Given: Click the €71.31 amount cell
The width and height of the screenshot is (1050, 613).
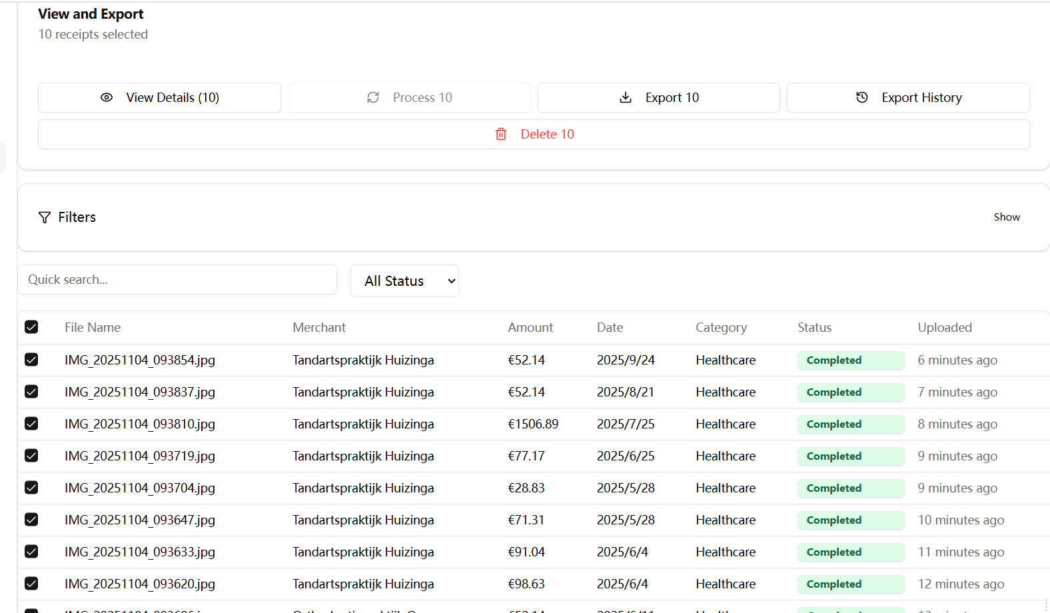Looking at the screenshot, I should click(526, 520).
